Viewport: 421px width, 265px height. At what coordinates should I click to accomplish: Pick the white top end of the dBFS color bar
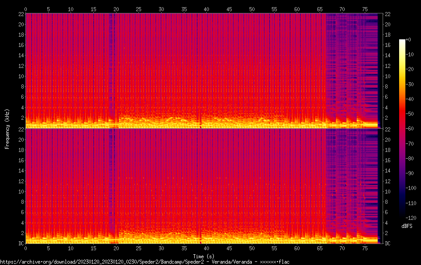click(402, 41)
